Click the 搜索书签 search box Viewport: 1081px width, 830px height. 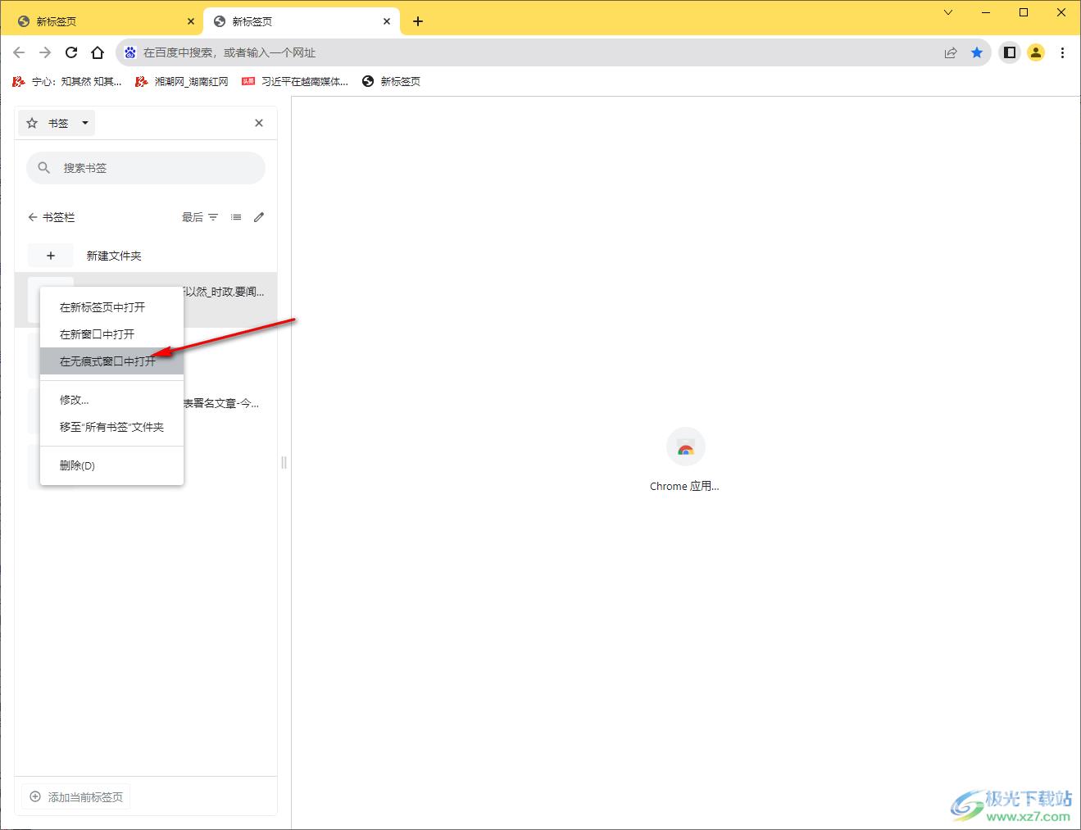tap(146, 168)
